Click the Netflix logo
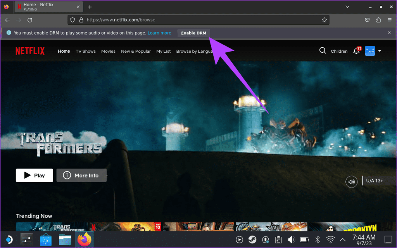This screenshot has width=397, height=248. coord(30,51)
